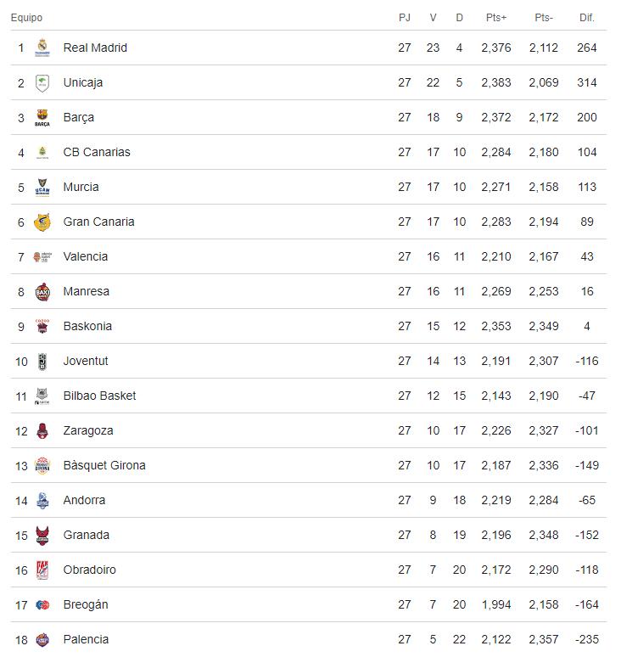Click the Pts+ column header

click(x=496, y=18)
